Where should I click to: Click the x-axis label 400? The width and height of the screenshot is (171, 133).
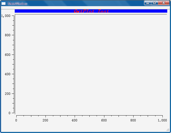point(74,120)
